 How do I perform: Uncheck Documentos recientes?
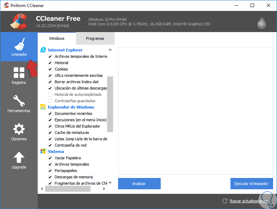(50, 113)
